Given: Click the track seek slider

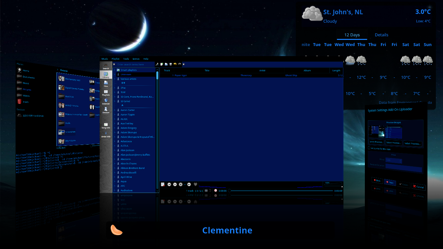Looking at the screenshot, I should click(281, 191).
